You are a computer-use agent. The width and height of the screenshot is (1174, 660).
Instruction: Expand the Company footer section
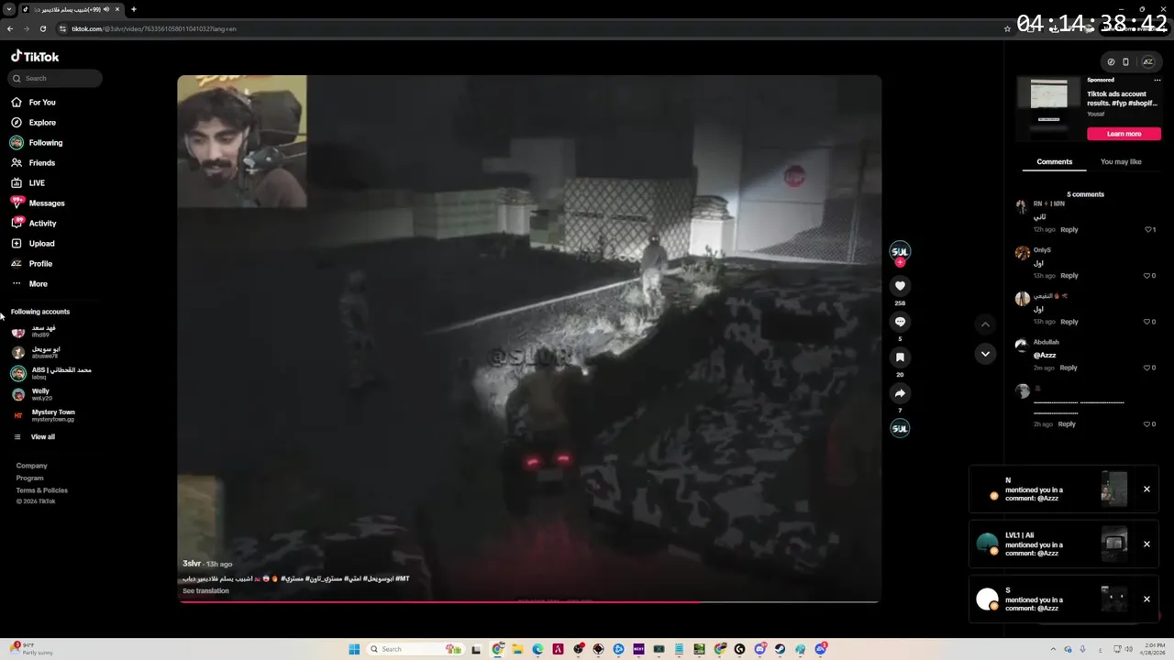click(32, 466)
